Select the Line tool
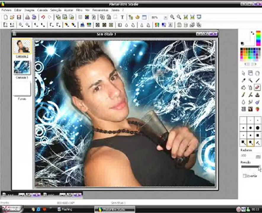This screenshot has width=262, height=213. (258, 80)
